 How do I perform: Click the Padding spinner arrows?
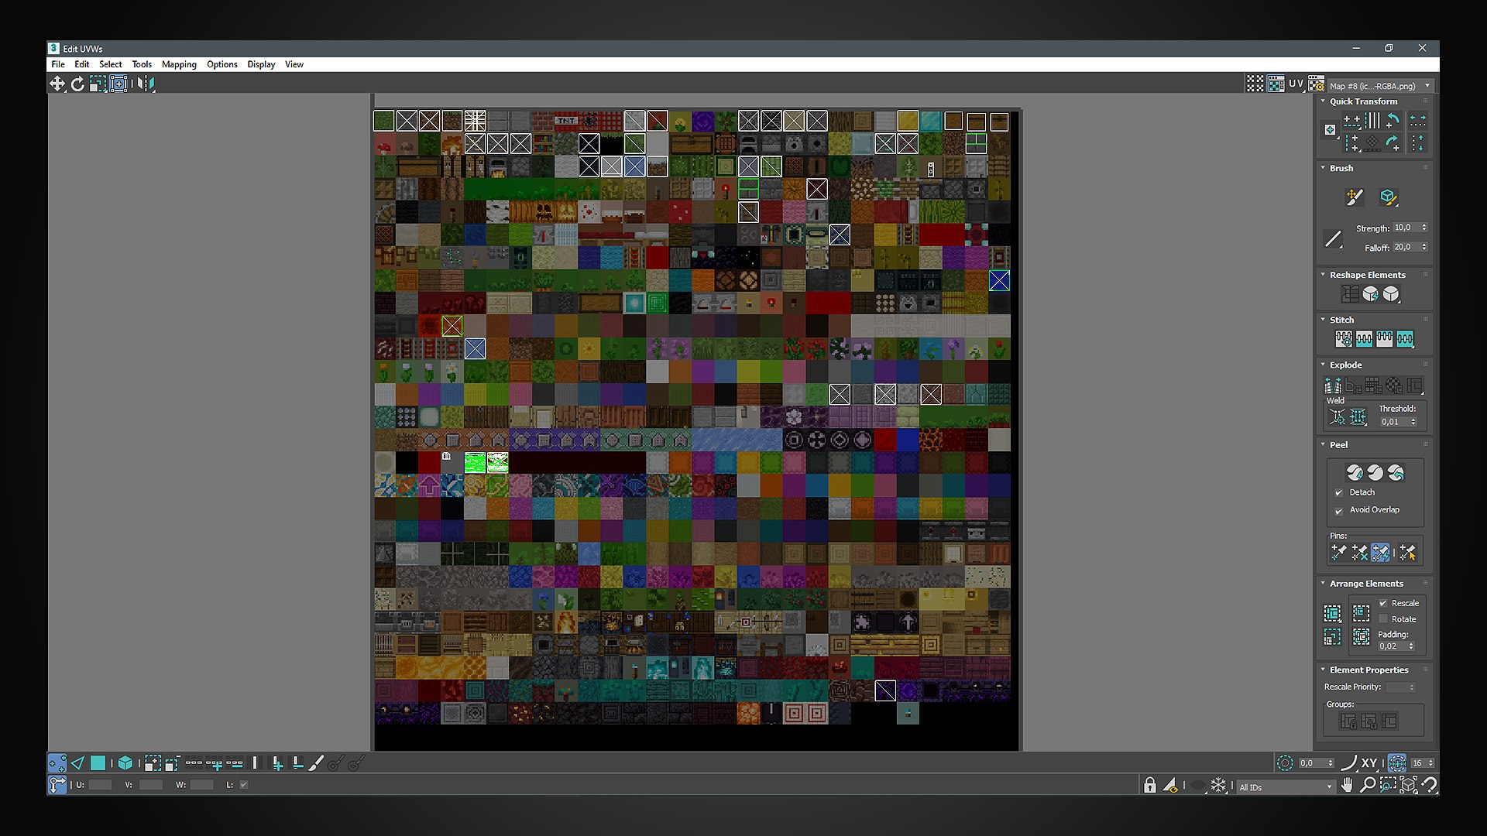coord(1411,646)
